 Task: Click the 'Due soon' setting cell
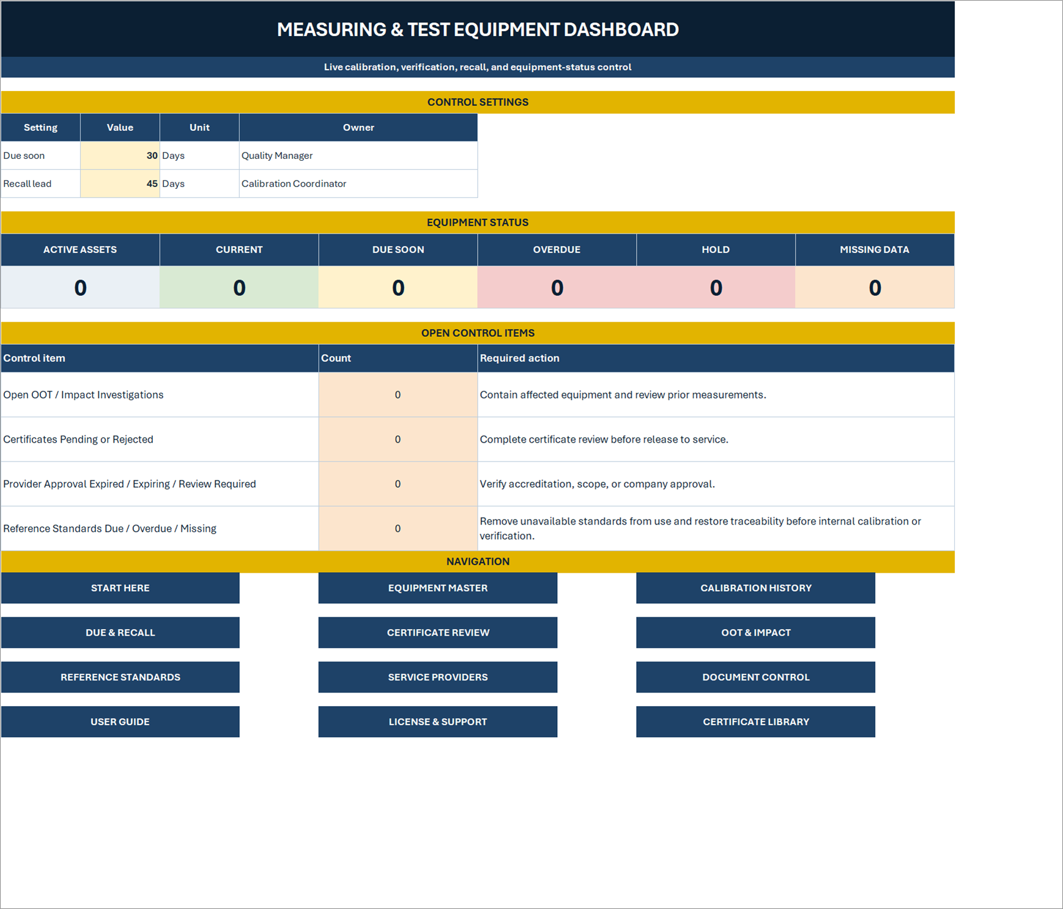[x=40, y=156]
